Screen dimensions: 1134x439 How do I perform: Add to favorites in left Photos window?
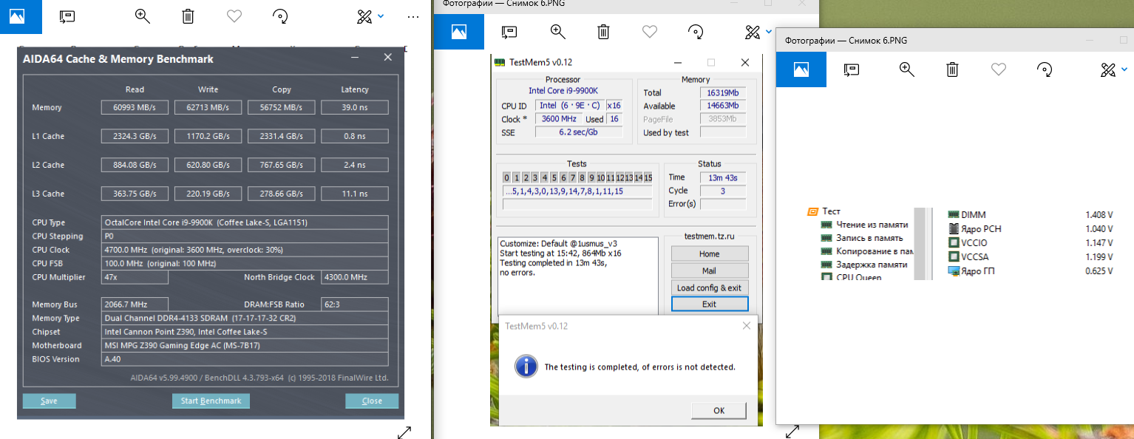coord(234,16)
